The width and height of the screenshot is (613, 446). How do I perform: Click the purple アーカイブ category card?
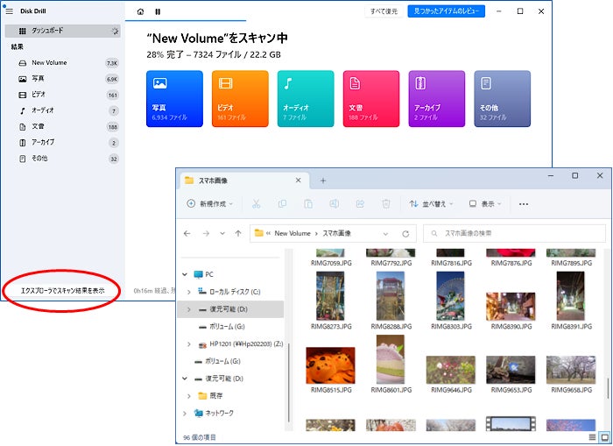pyautogui.click(x=437, y=99)
